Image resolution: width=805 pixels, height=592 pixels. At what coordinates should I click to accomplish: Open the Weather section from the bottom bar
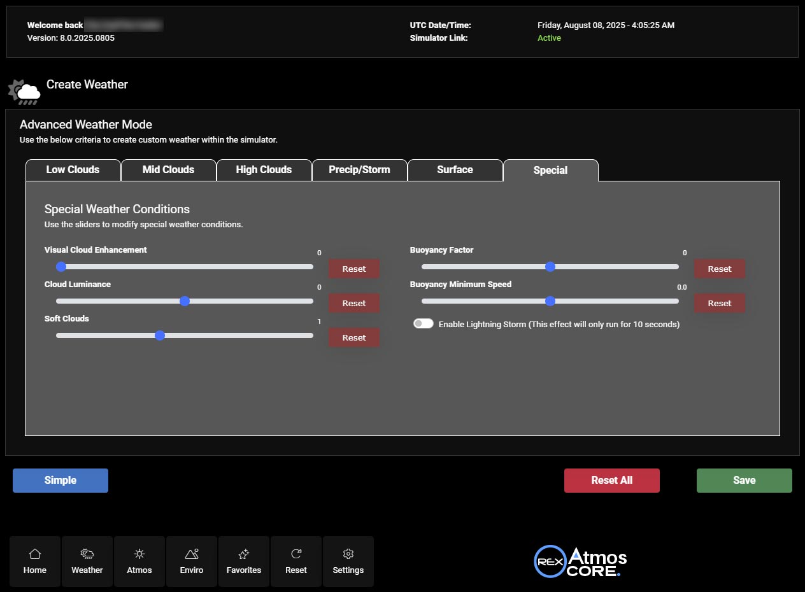click(87, 560)
